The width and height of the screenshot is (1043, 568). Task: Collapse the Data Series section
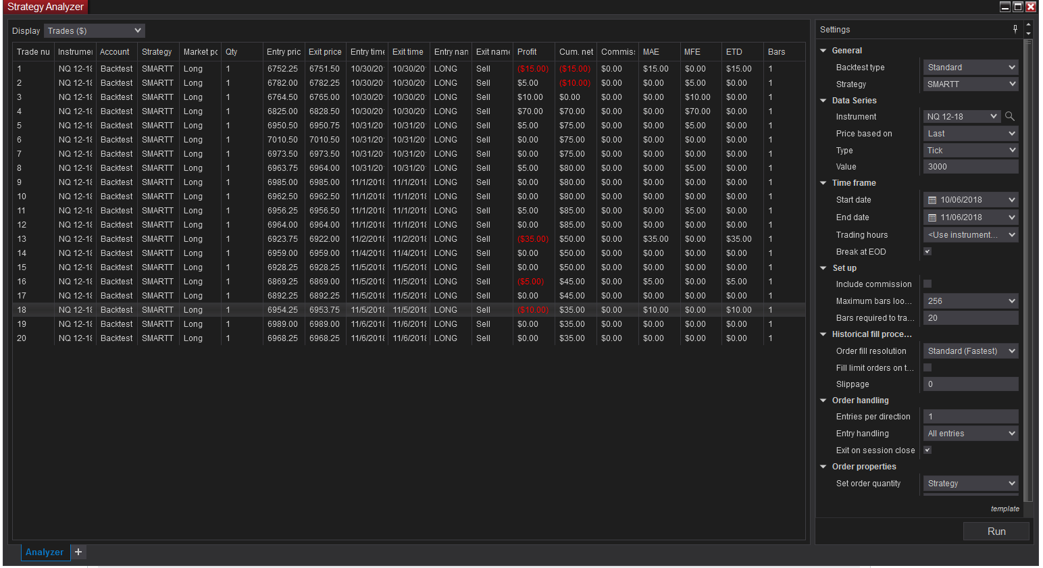coord(823,101)
